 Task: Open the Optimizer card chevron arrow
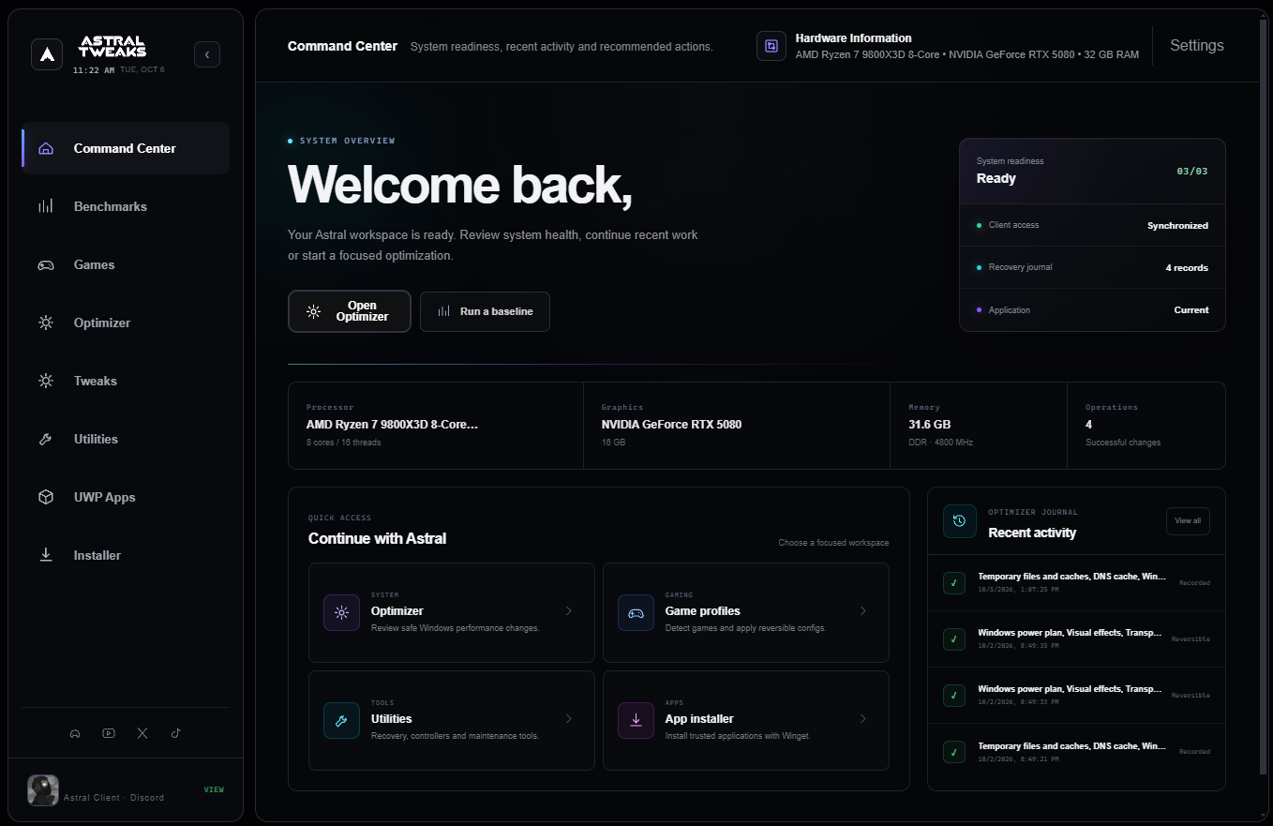point(568,611)
